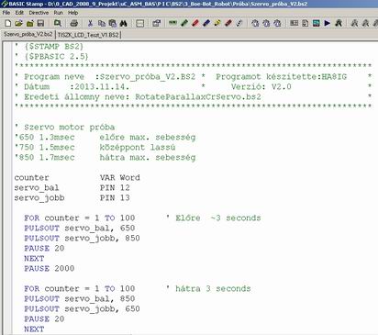
Task: Click the Paste clipboard icon
Action: (113, 23)
